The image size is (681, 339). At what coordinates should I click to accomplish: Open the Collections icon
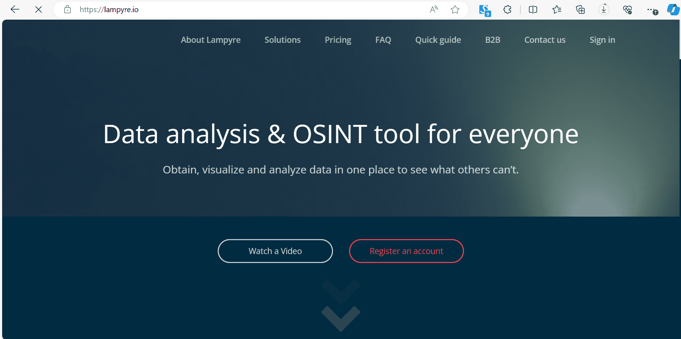[580, 10]
